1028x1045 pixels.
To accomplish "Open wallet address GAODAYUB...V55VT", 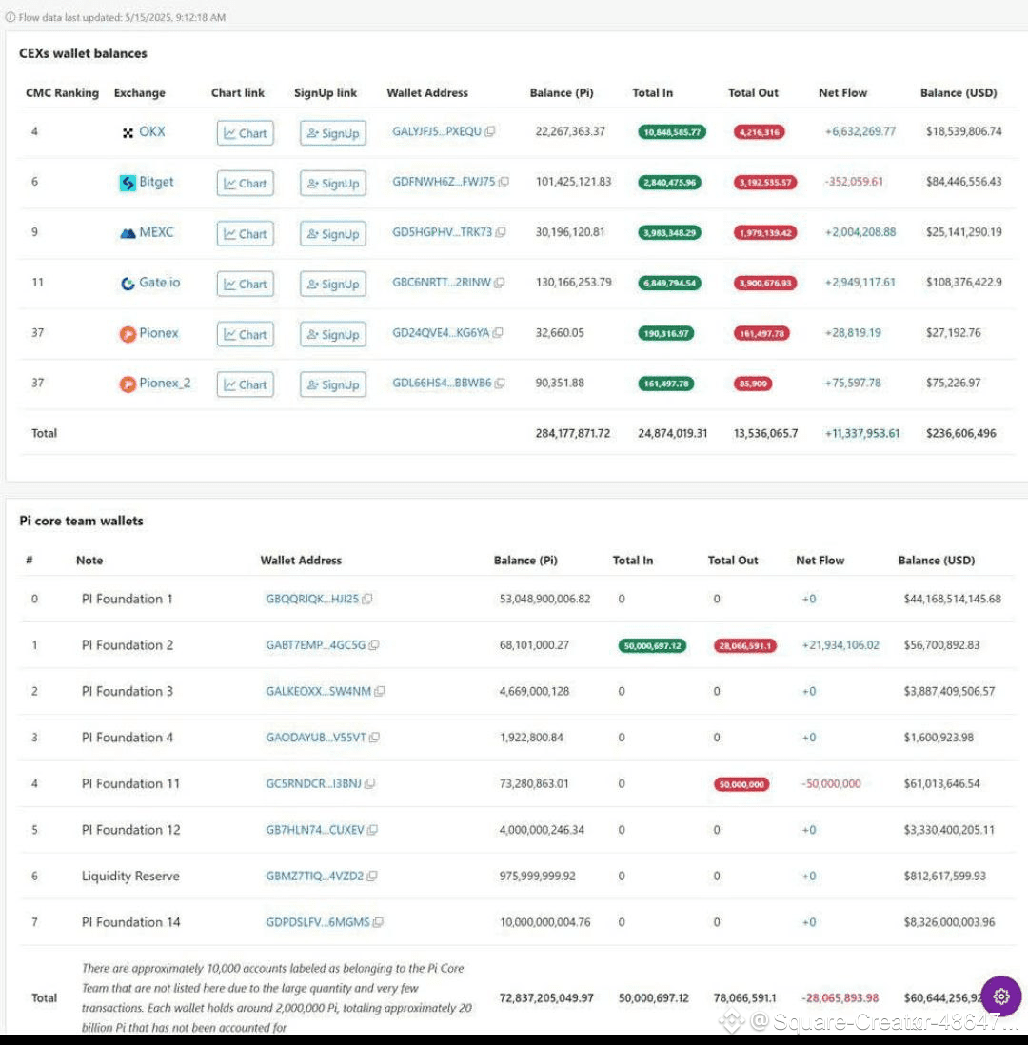I will pos(315,737).
